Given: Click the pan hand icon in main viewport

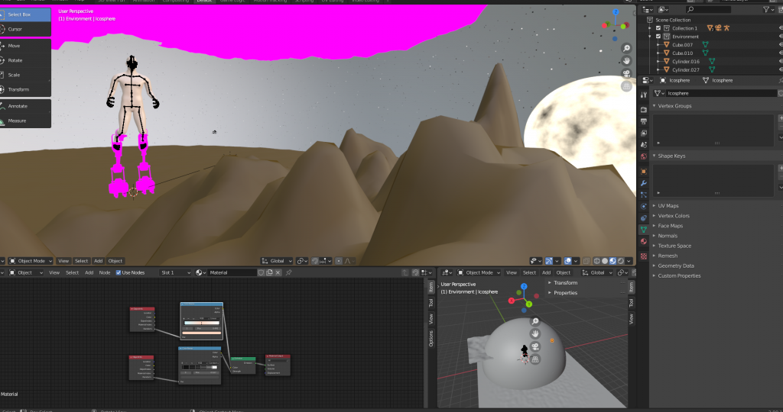Looking at the screenshot, I should [626, 61].
